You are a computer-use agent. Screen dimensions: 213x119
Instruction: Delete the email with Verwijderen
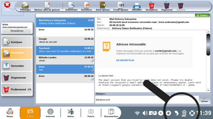(151, 6)
